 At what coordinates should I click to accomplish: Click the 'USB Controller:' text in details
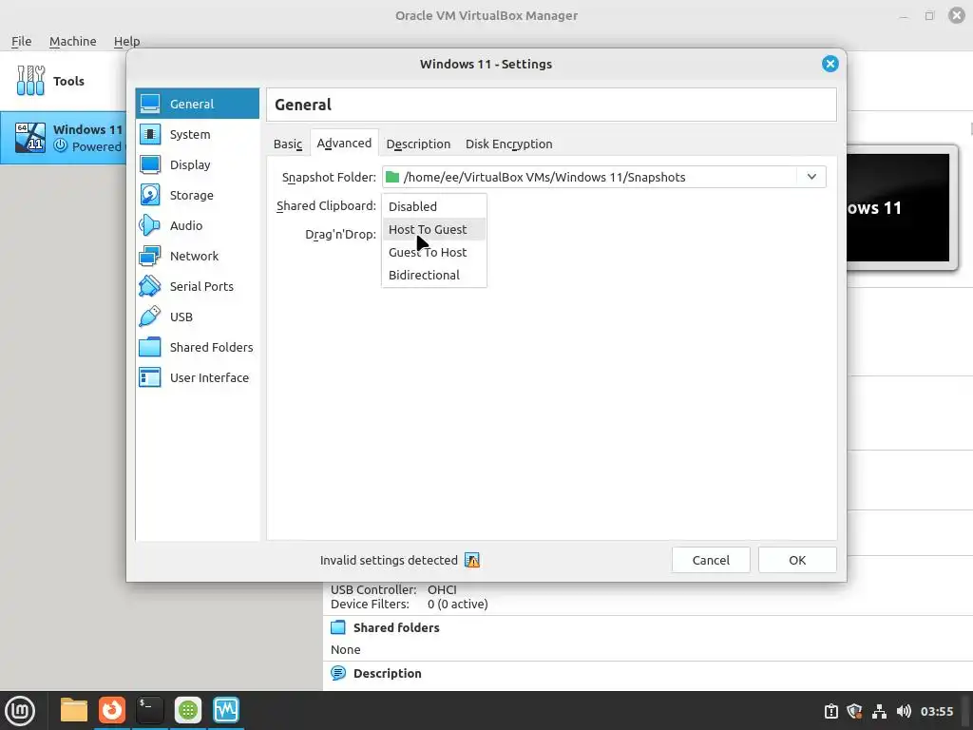(373, 589)
